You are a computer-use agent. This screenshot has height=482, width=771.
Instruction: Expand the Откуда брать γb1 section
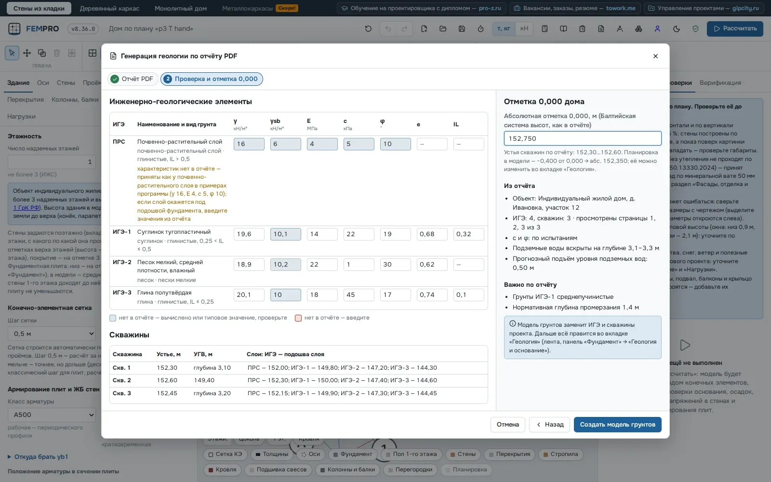38,456
